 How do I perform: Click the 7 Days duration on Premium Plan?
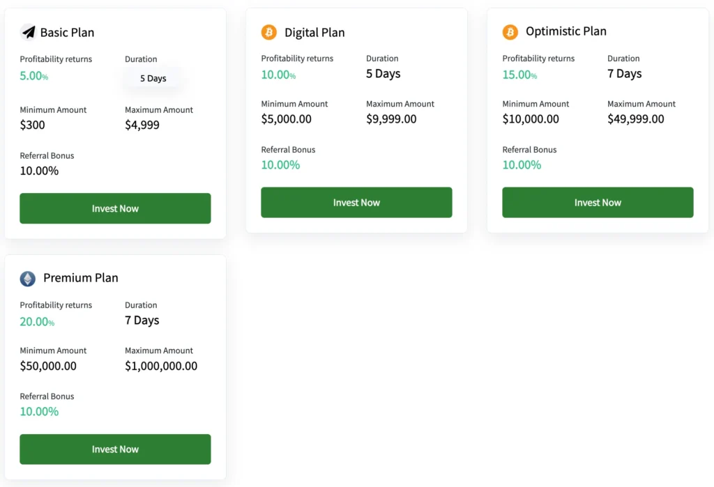point(142,320)
